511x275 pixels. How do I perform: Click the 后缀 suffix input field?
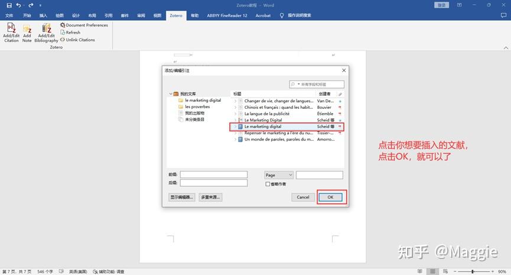214,183
